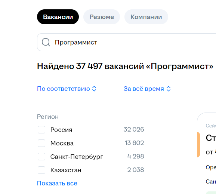Viewport: 216px width, 194px height.
Task: Open the vacancy card on the right
Action: point(207,153)
